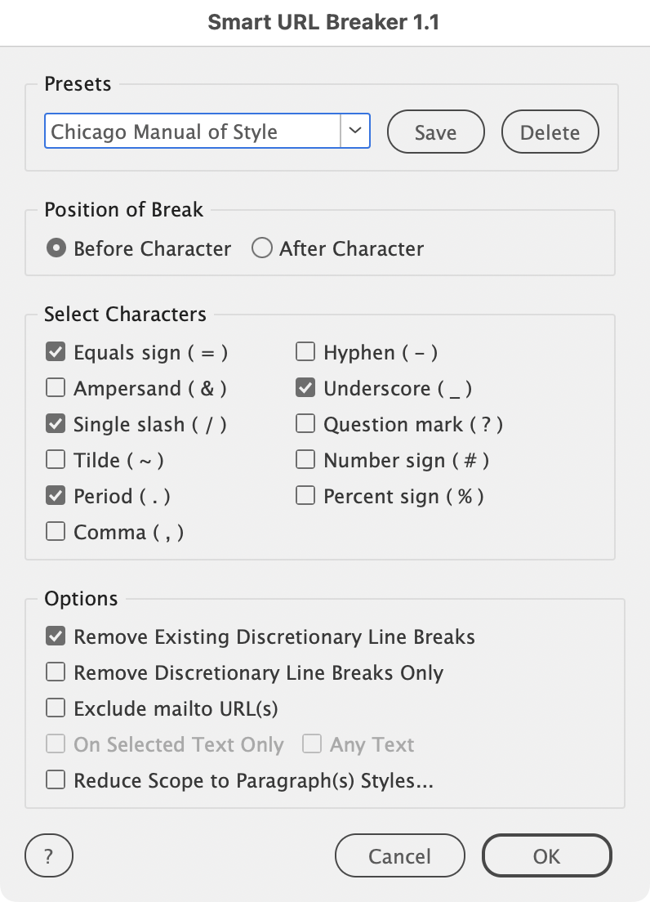Select the After Character radio button
The width and height of the screenshot is (650, 902).
click(262, 248)
